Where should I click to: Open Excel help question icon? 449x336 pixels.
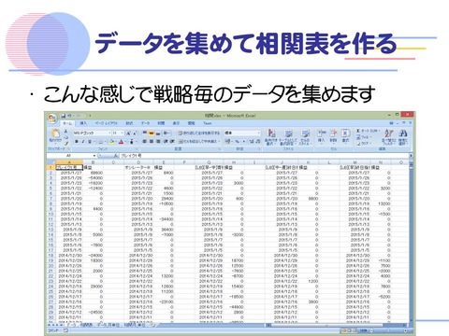392,123
